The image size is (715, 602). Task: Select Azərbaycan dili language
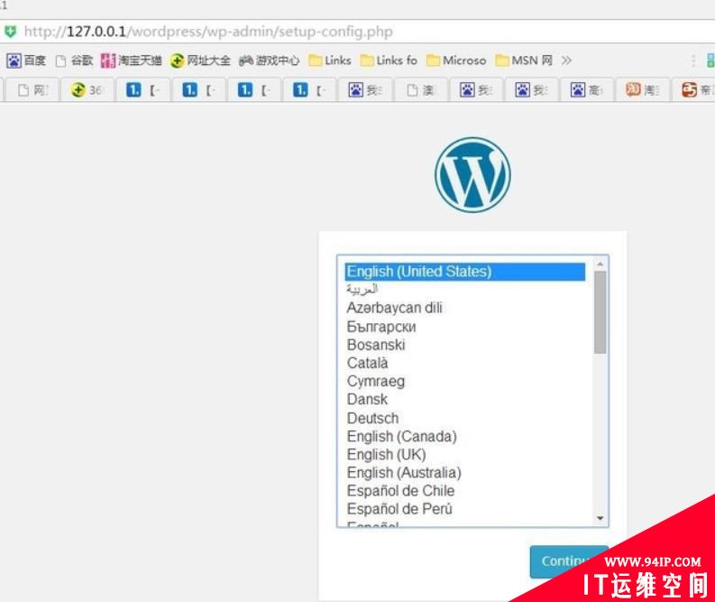click(x=465, y=308)
